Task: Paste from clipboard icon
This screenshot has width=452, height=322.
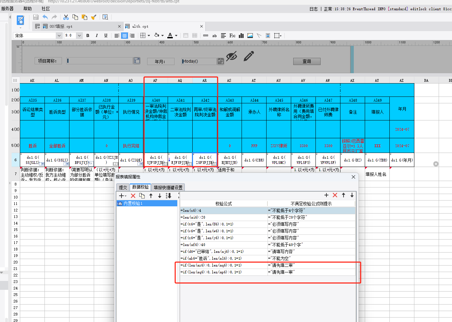Action: [x=85, y=17]
